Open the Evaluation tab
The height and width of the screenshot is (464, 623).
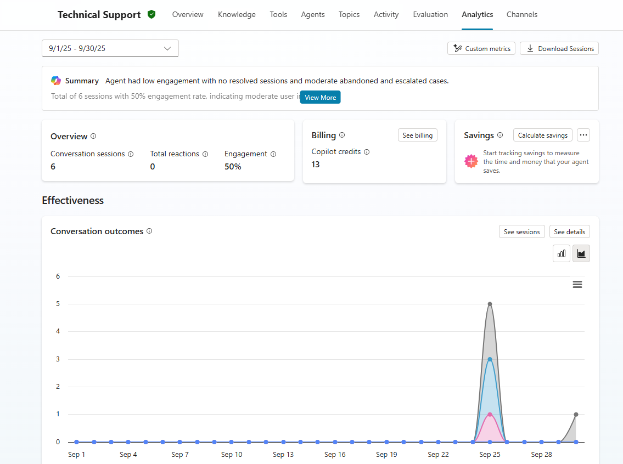tap(430, 15)
